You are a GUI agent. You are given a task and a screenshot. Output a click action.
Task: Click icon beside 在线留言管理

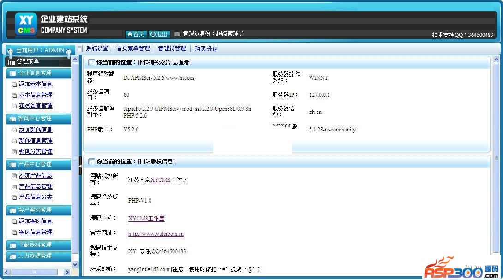(14, 106)
